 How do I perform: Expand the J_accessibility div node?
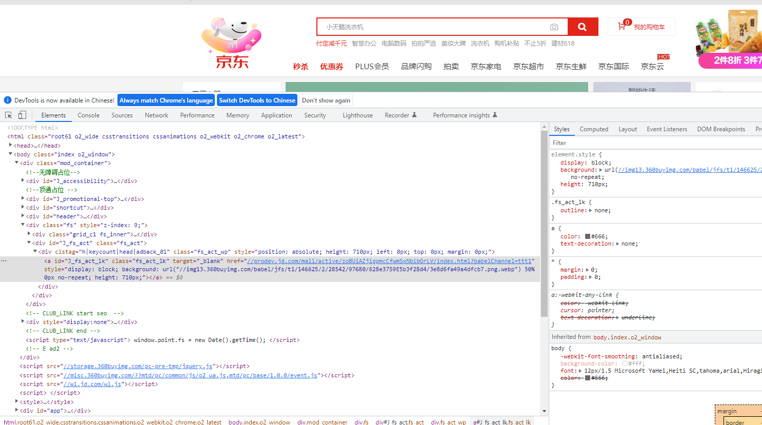(23, 180)
